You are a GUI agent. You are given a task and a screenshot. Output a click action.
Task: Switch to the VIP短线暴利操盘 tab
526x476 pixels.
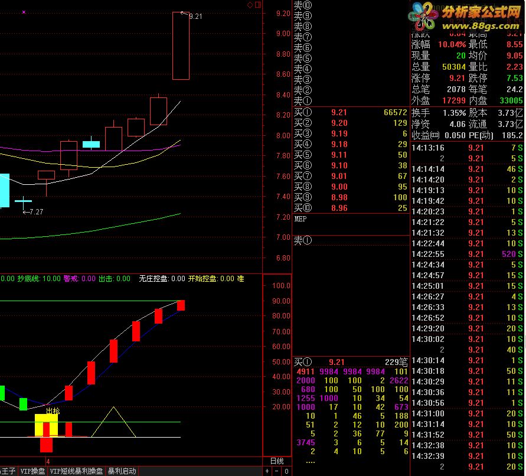point(77,471)
